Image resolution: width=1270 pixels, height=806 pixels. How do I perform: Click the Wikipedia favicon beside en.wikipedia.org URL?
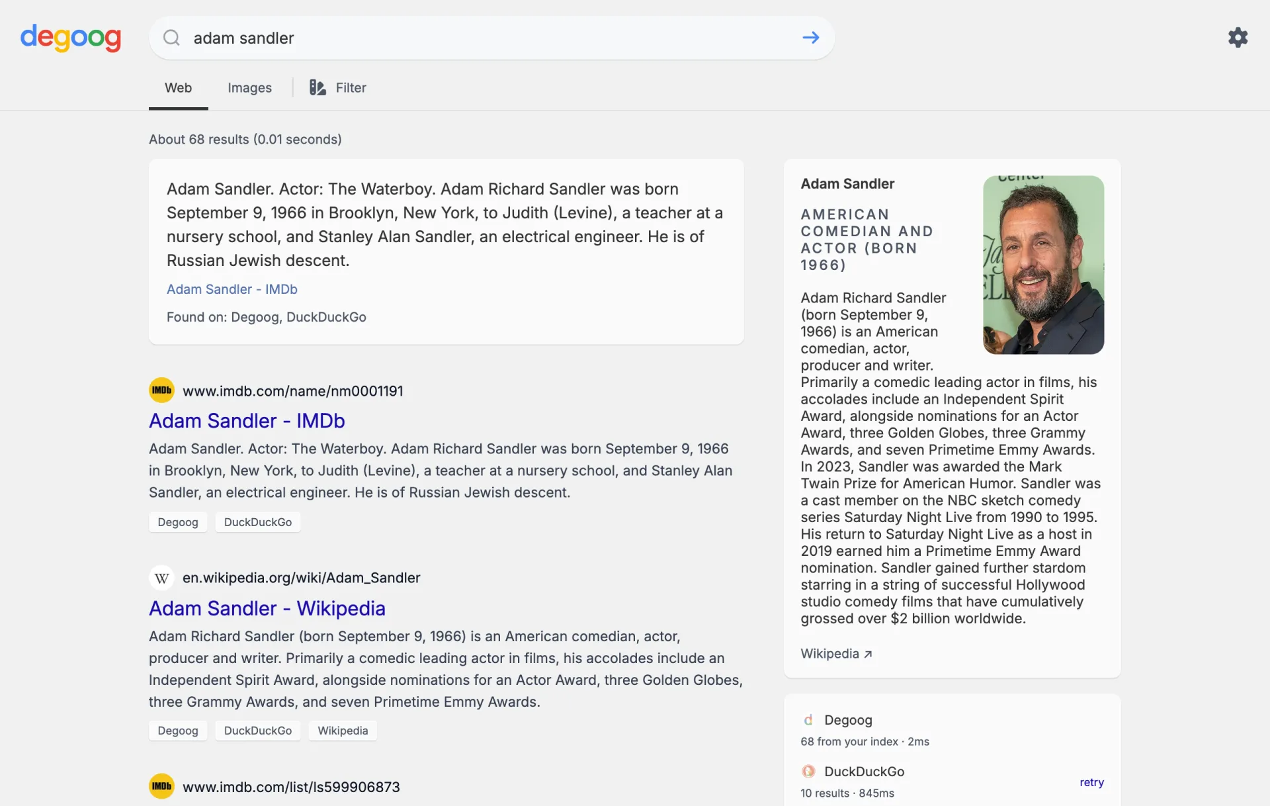[x=161, y=578]
